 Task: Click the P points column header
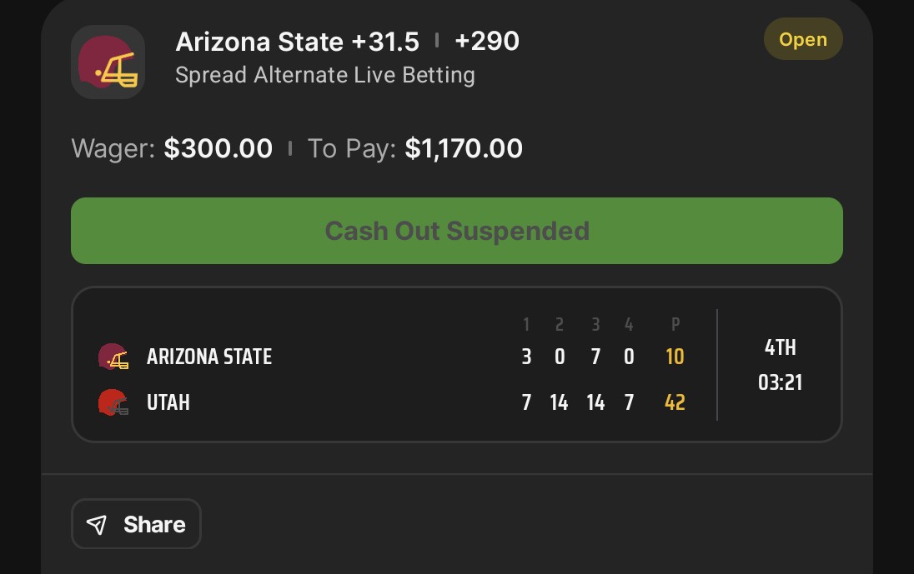click(x=675, y=325)
